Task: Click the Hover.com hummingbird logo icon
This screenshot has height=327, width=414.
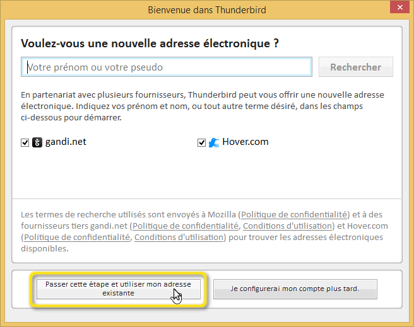Action: tap(214, 142)
